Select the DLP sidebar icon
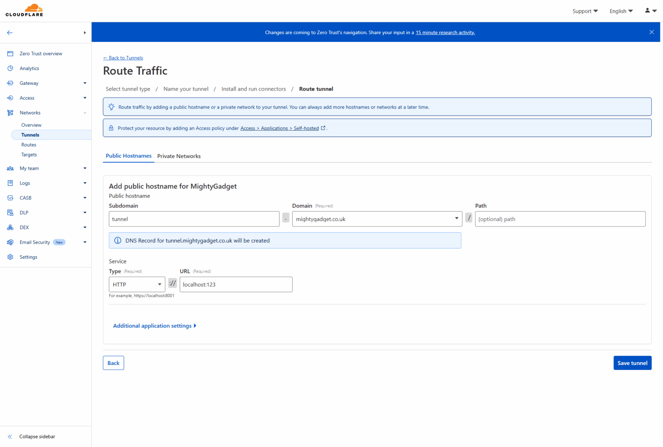663x447 pixels. coord(10,213)
